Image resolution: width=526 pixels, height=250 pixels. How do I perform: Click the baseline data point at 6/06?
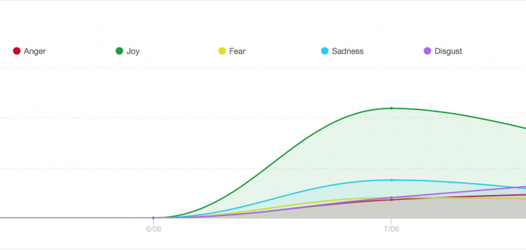[153, 217]
